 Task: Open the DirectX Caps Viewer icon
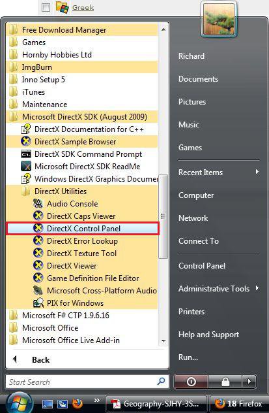point(38,216)
